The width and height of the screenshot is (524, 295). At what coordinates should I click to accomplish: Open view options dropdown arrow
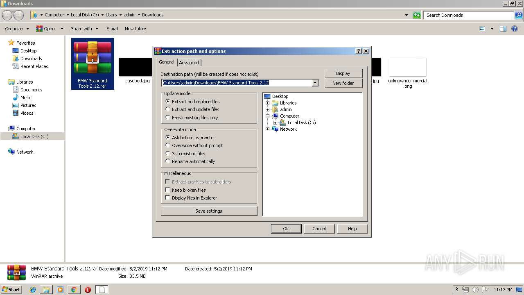[x=492, y=29]
